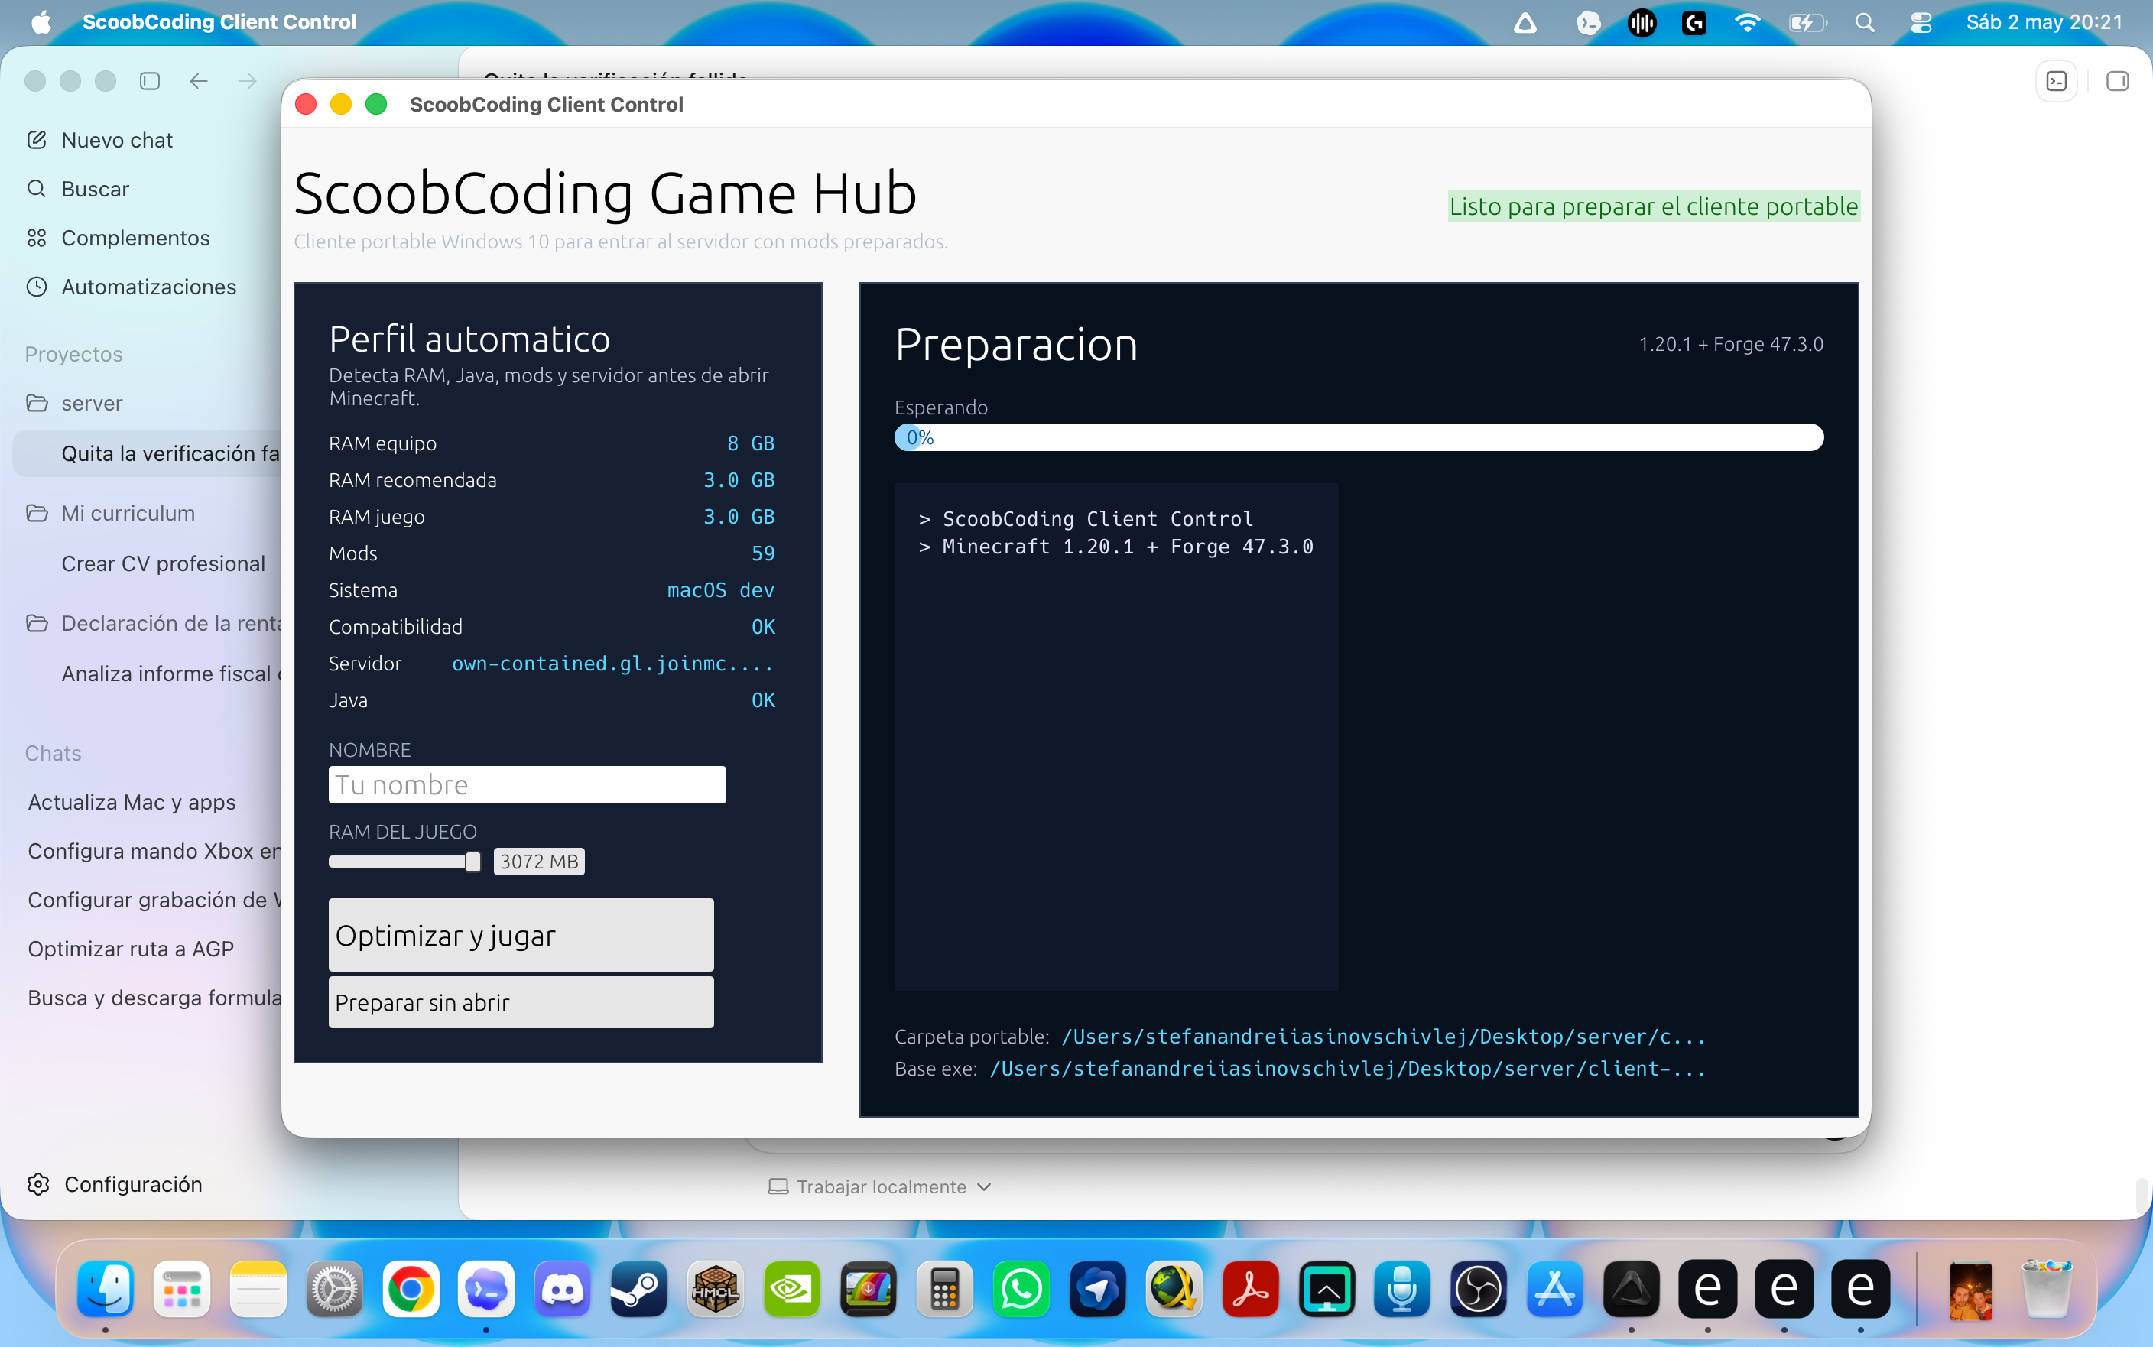
Task: Click Optimizar y jugar button
Action: 521,934
